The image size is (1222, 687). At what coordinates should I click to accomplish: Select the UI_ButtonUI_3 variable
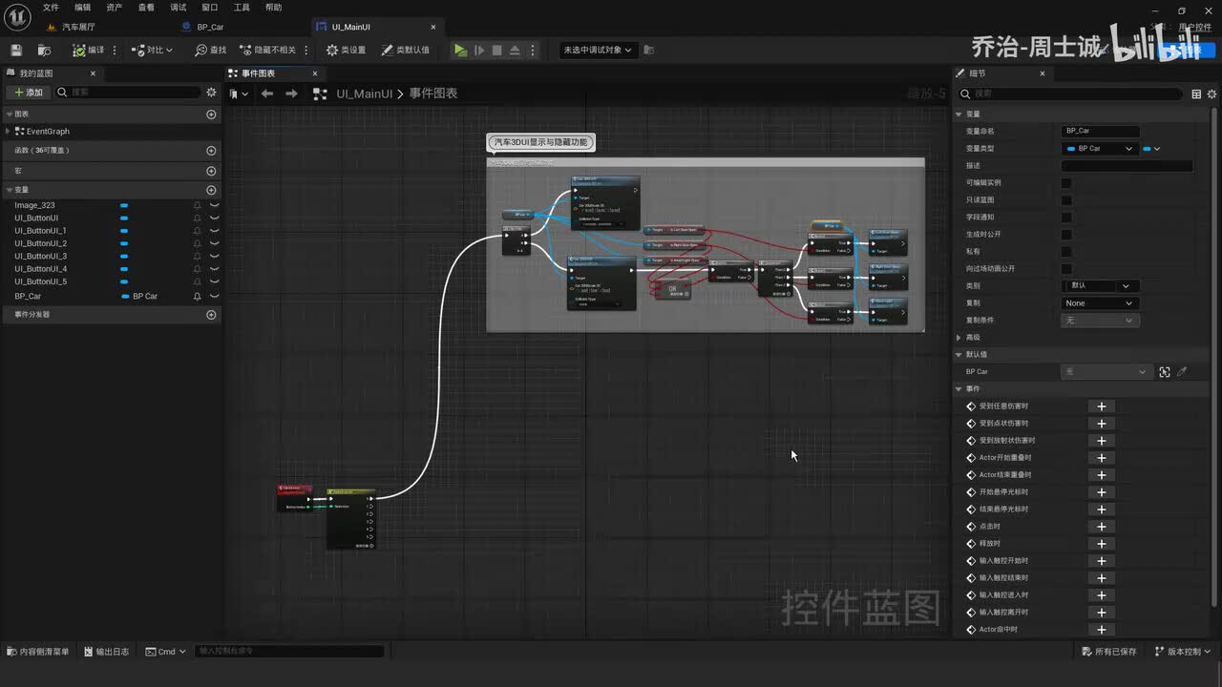40,256
